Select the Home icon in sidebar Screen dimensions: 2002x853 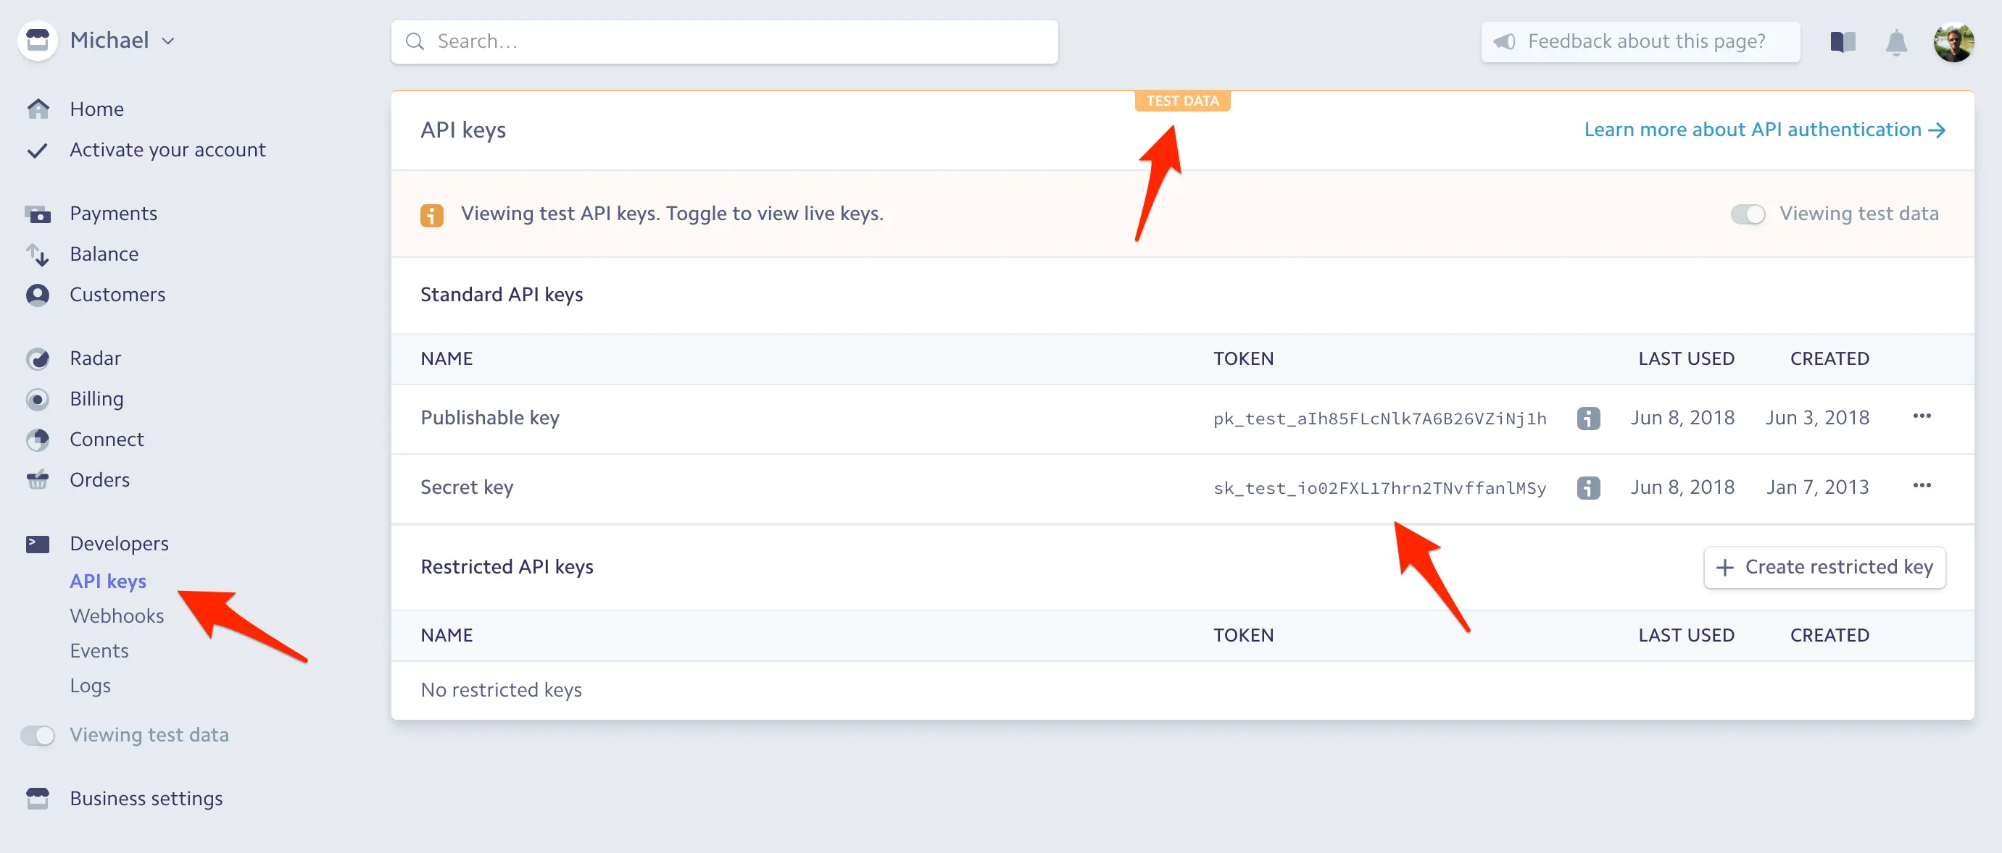pyautogui.click(x=37, y=109)
